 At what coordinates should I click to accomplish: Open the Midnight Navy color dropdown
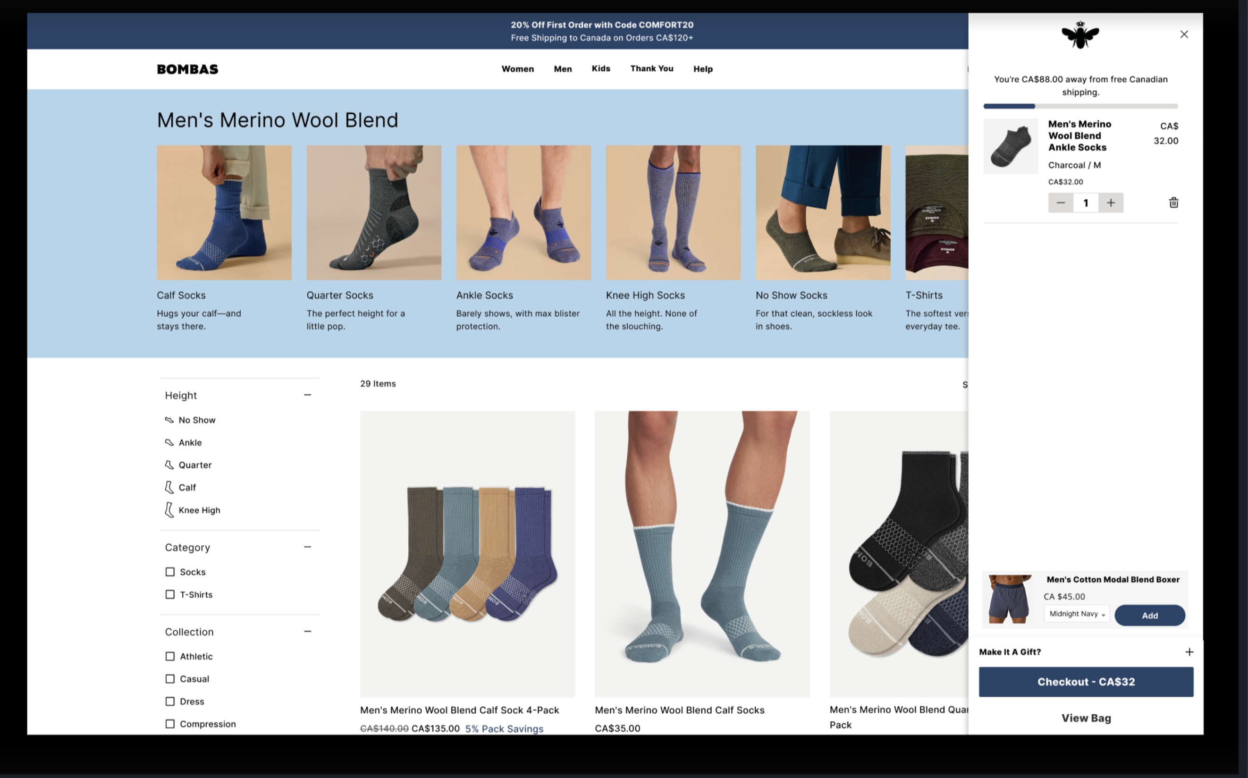point(1076,614)
